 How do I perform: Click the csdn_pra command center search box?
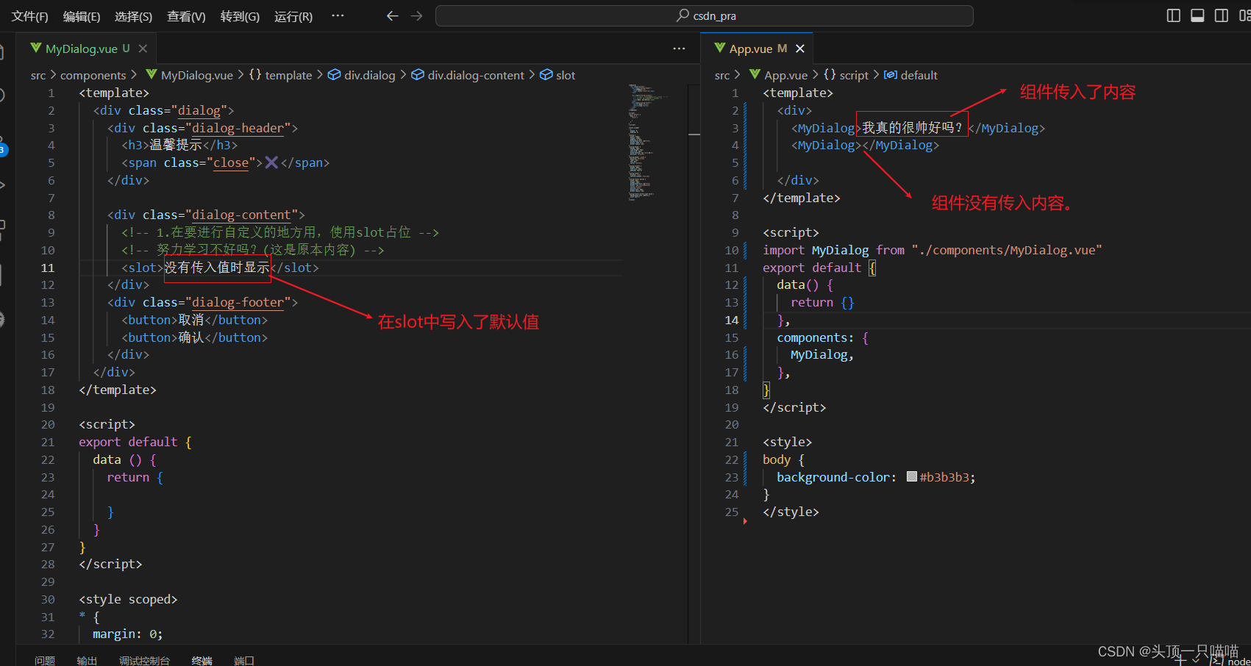[x=705, y=15]
